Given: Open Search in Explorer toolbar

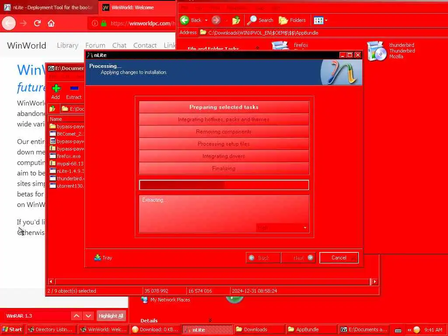Looking at the screenshot, I should coord(260,20).
